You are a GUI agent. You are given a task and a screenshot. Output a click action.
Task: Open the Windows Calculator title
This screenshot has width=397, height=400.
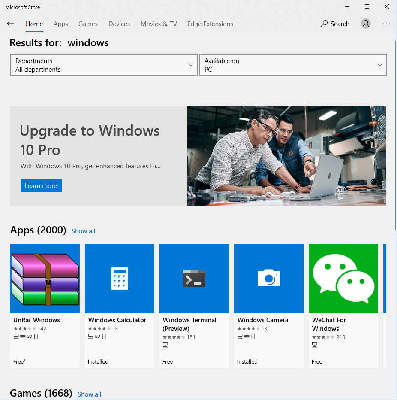pyautogui.click(x=117, y=320)
